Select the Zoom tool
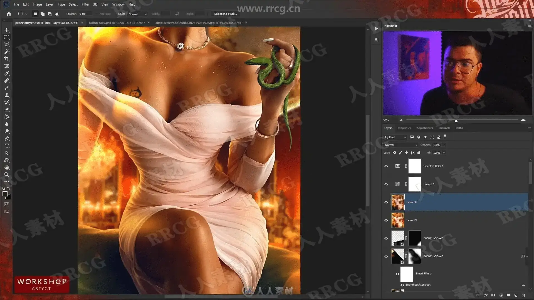The height and width of the screenshot is (300, 534). pyautogui.click(x=7, y=174)
